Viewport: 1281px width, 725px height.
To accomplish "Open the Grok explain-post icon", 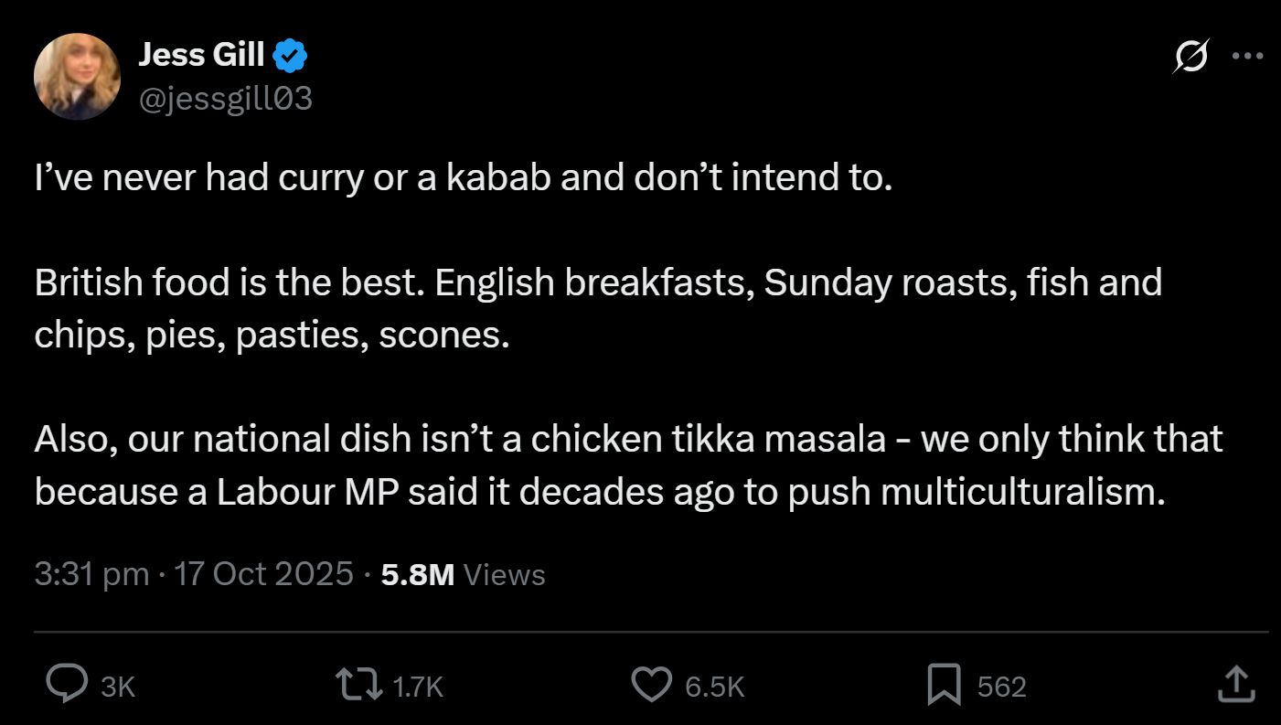I will (x=1190, y=57).
